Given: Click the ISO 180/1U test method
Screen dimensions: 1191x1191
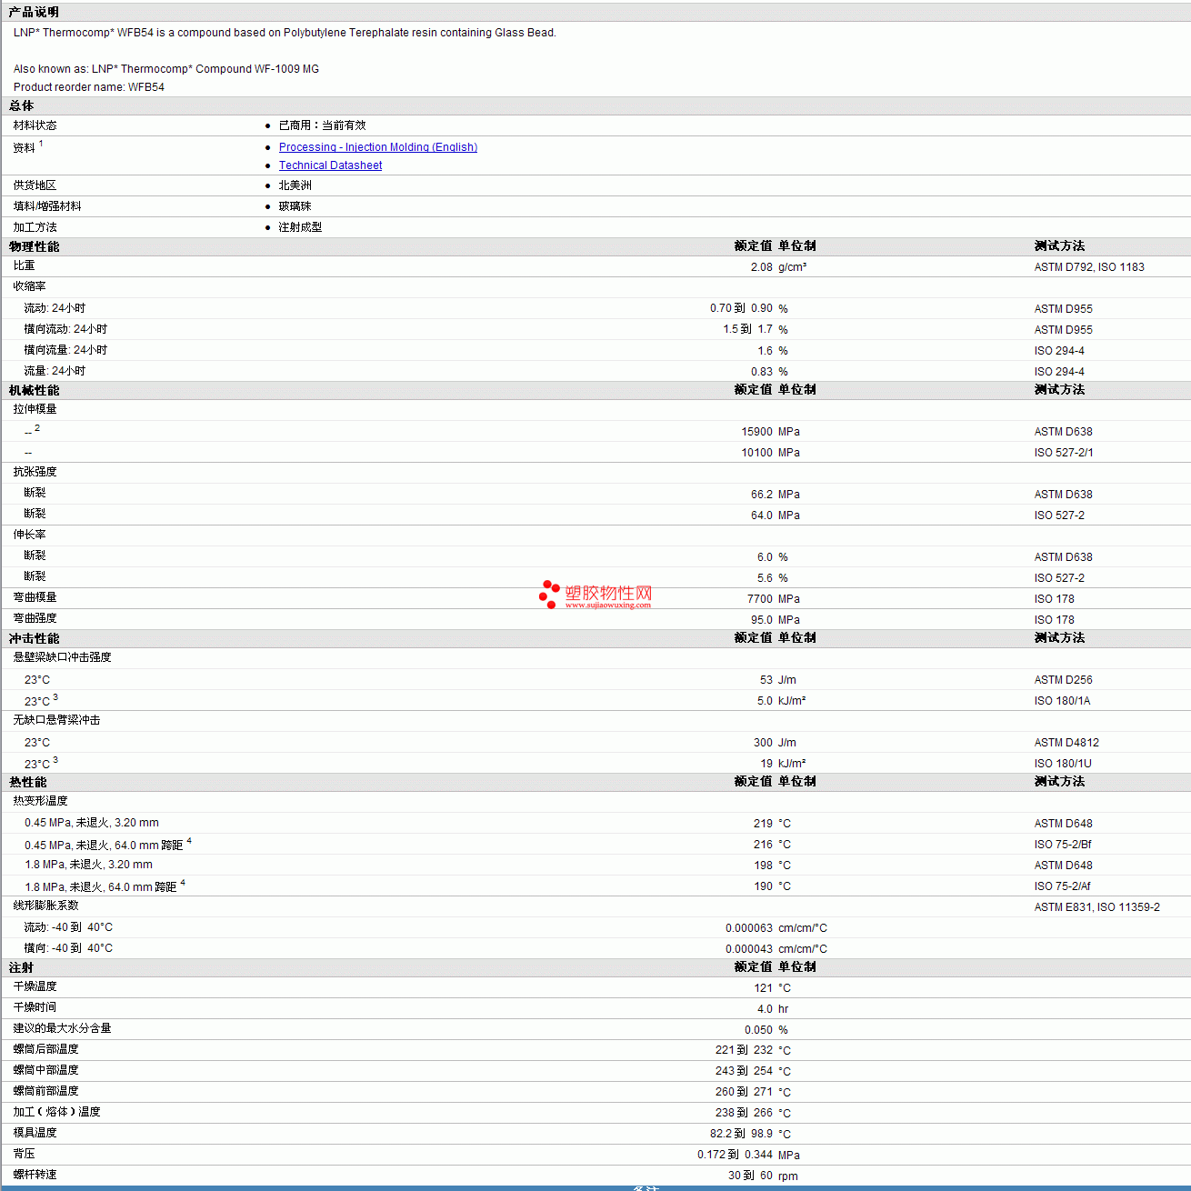Looking at the screenshot, I should [x=1063, y=764].
